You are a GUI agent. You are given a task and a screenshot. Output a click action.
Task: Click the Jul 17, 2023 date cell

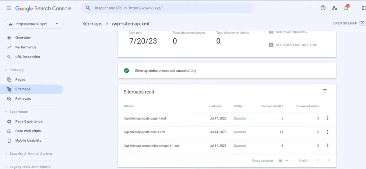[218, 119]
